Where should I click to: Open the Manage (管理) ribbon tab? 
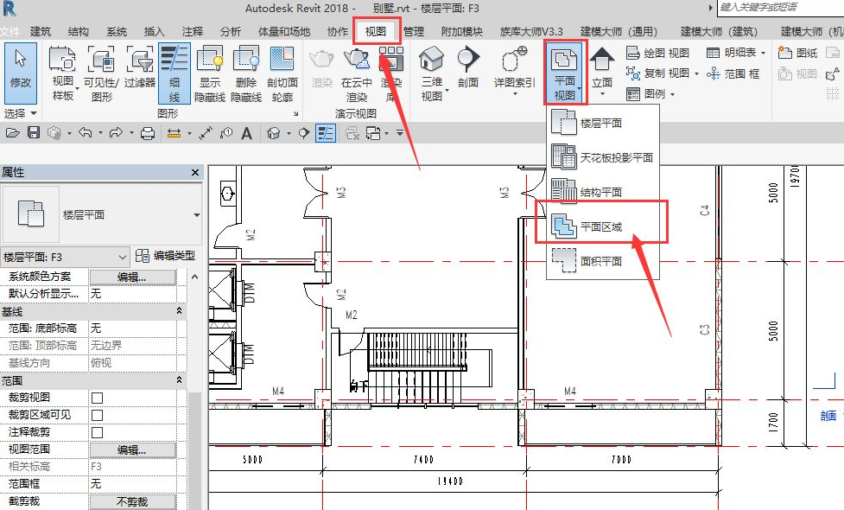click(x=414, y=31)
